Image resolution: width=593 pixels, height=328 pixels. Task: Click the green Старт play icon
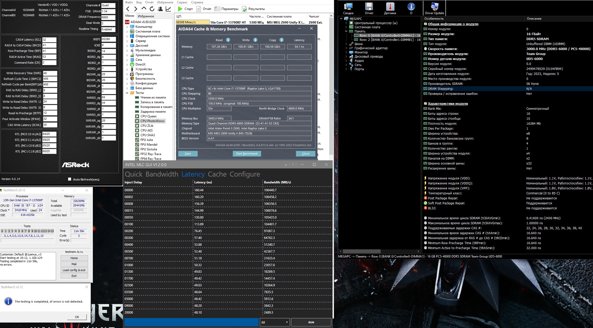tap(180, 9)
